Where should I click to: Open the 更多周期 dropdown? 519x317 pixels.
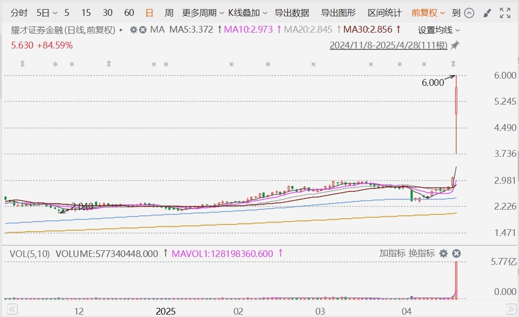coord(203,13)
